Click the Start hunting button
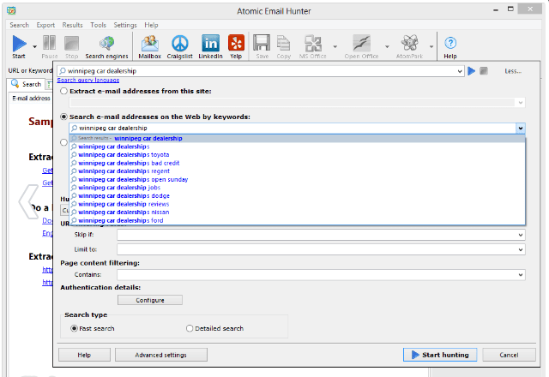The image size is (549, 377). point(440,355)
